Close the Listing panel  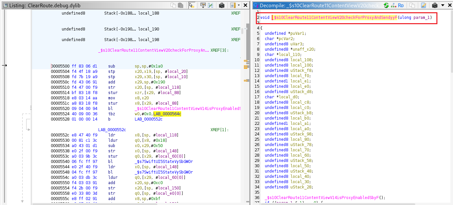point(245,5)
